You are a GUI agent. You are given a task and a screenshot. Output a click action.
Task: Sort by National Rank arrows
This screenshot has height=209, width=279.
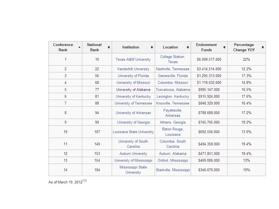[109, 47]
